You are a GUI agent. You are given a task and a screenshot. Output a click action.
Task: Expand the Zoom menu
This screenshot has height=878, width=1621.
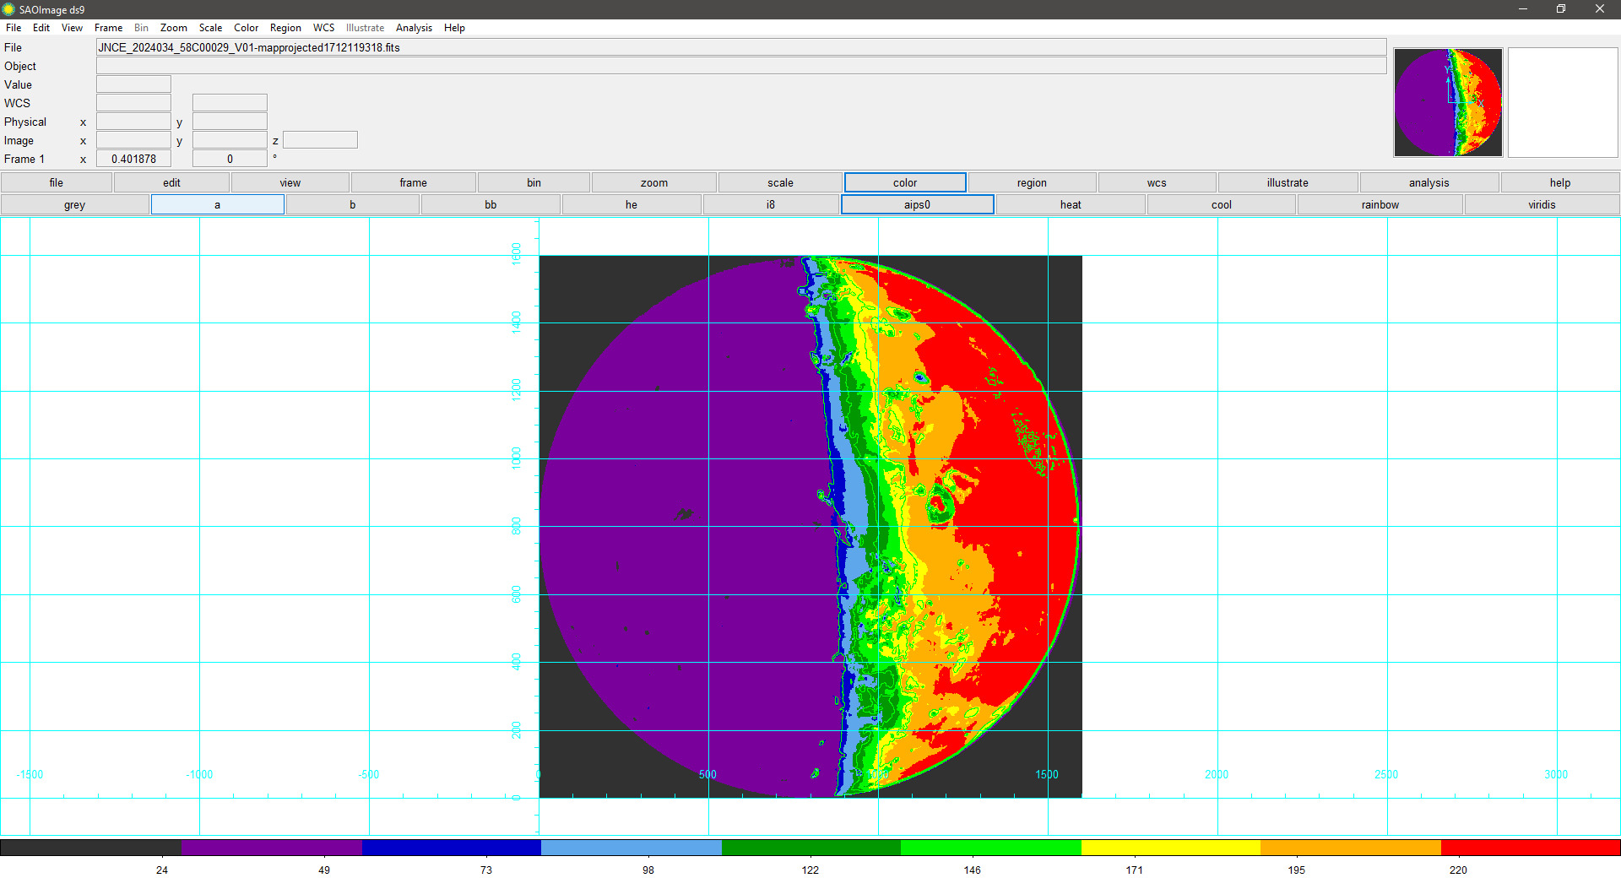(x=173, y=28)
